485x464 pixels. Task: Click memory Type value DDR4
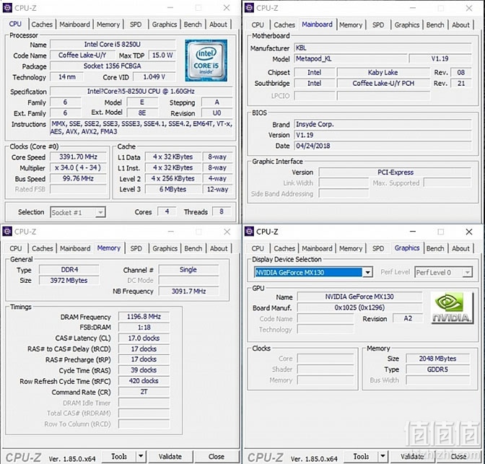69,270
